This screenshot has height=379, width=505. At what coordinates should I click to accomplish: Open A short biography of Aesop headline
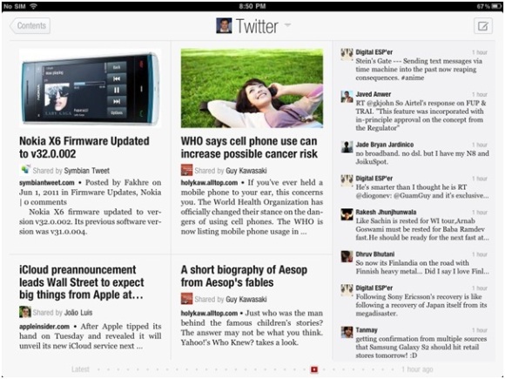244,276
